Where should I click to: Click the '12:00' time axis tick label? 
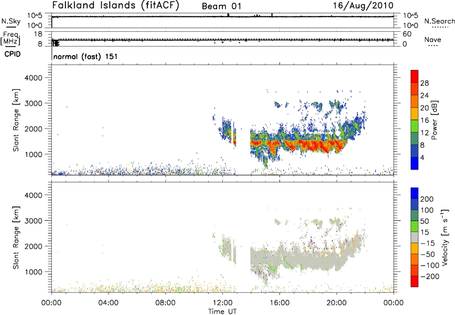coord(222,303)
